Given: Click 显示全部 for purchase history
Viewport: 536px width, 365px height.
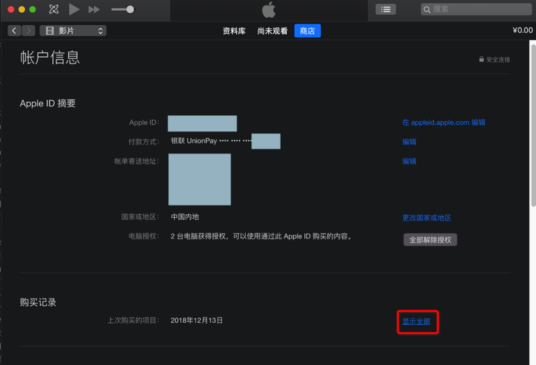Looking at the screenshot, I should click(416, 321).
